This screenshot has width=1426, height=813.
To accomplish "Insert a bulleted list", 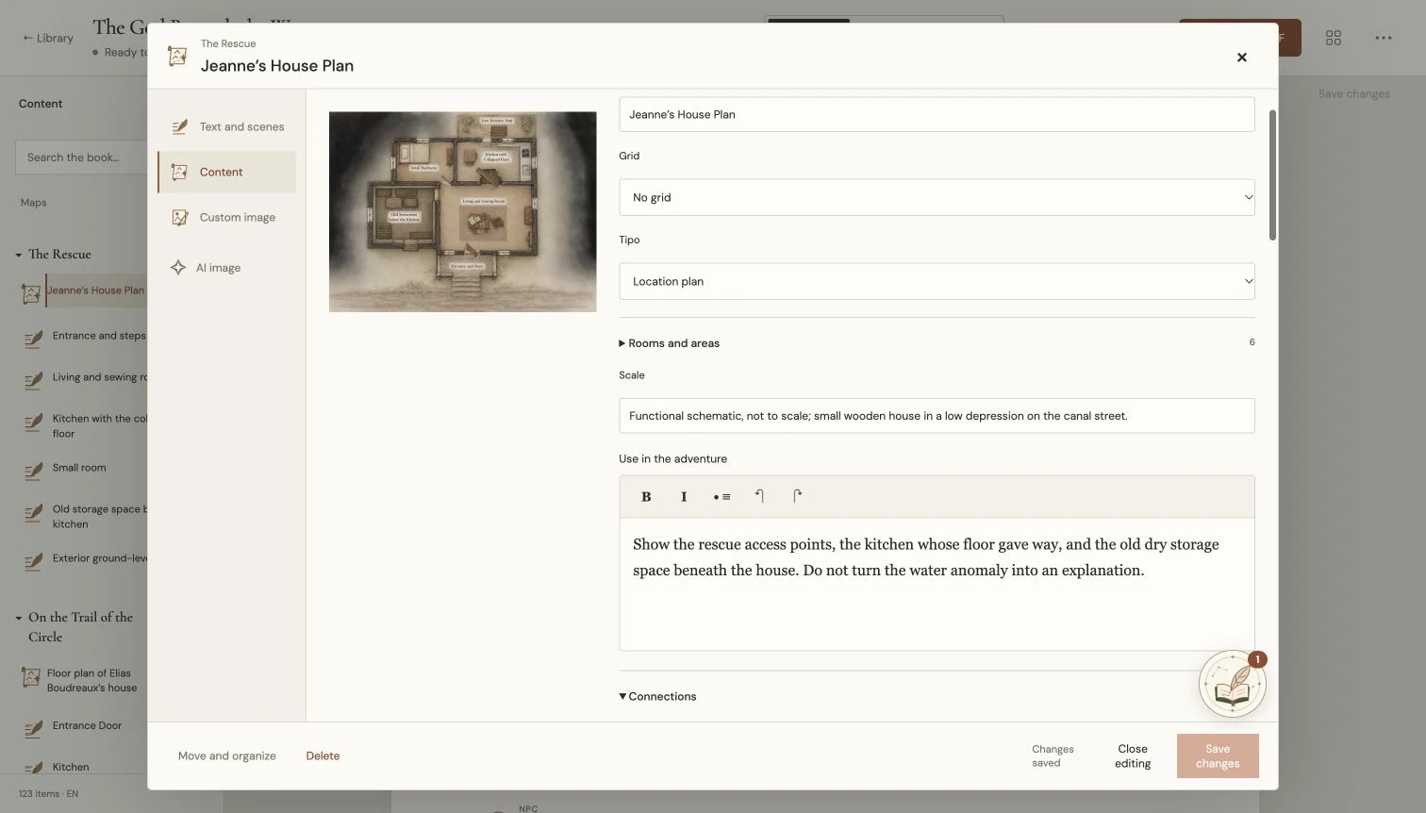I will click(721, 497).
